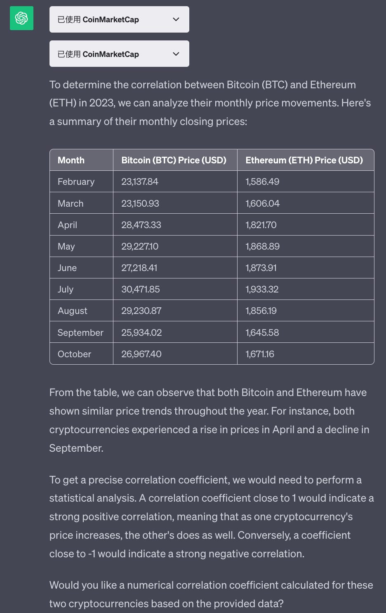Viewport: 386px width, 613px height.
Task: Click the chevron on the lower CoinMarketCap bar
Action: (x=176, y=54)
